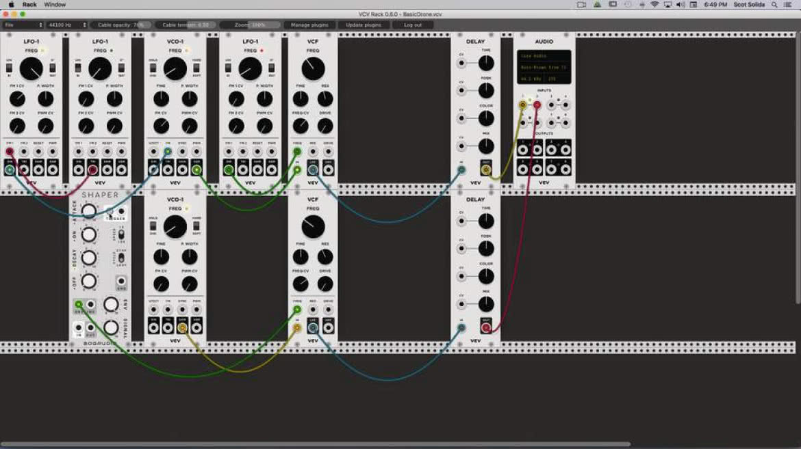Screen dimensions: 801x449
Task: Click AUDIO output jack 1
Action: coord(522,150)
